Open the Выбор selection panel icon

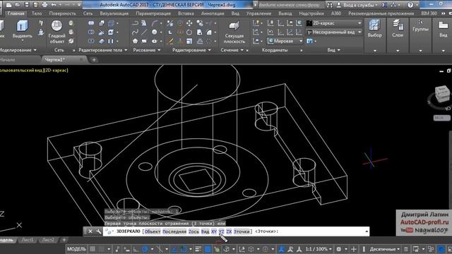[374, 25]
